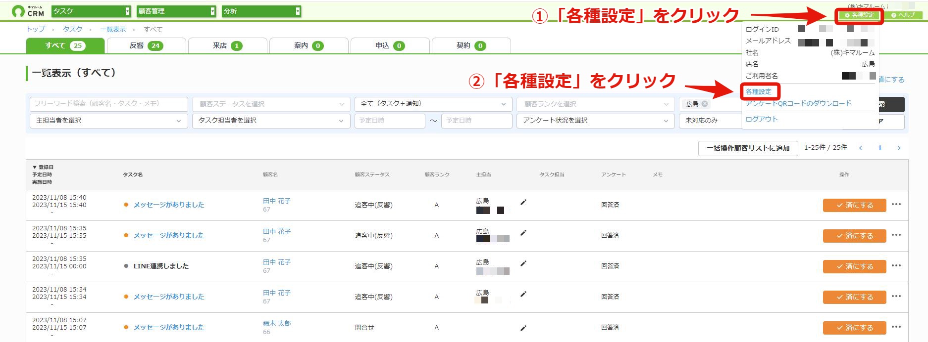Edit assignee for the LINE連携しました row
Screen dimensions: 928x342
click(x=523, y=263)
